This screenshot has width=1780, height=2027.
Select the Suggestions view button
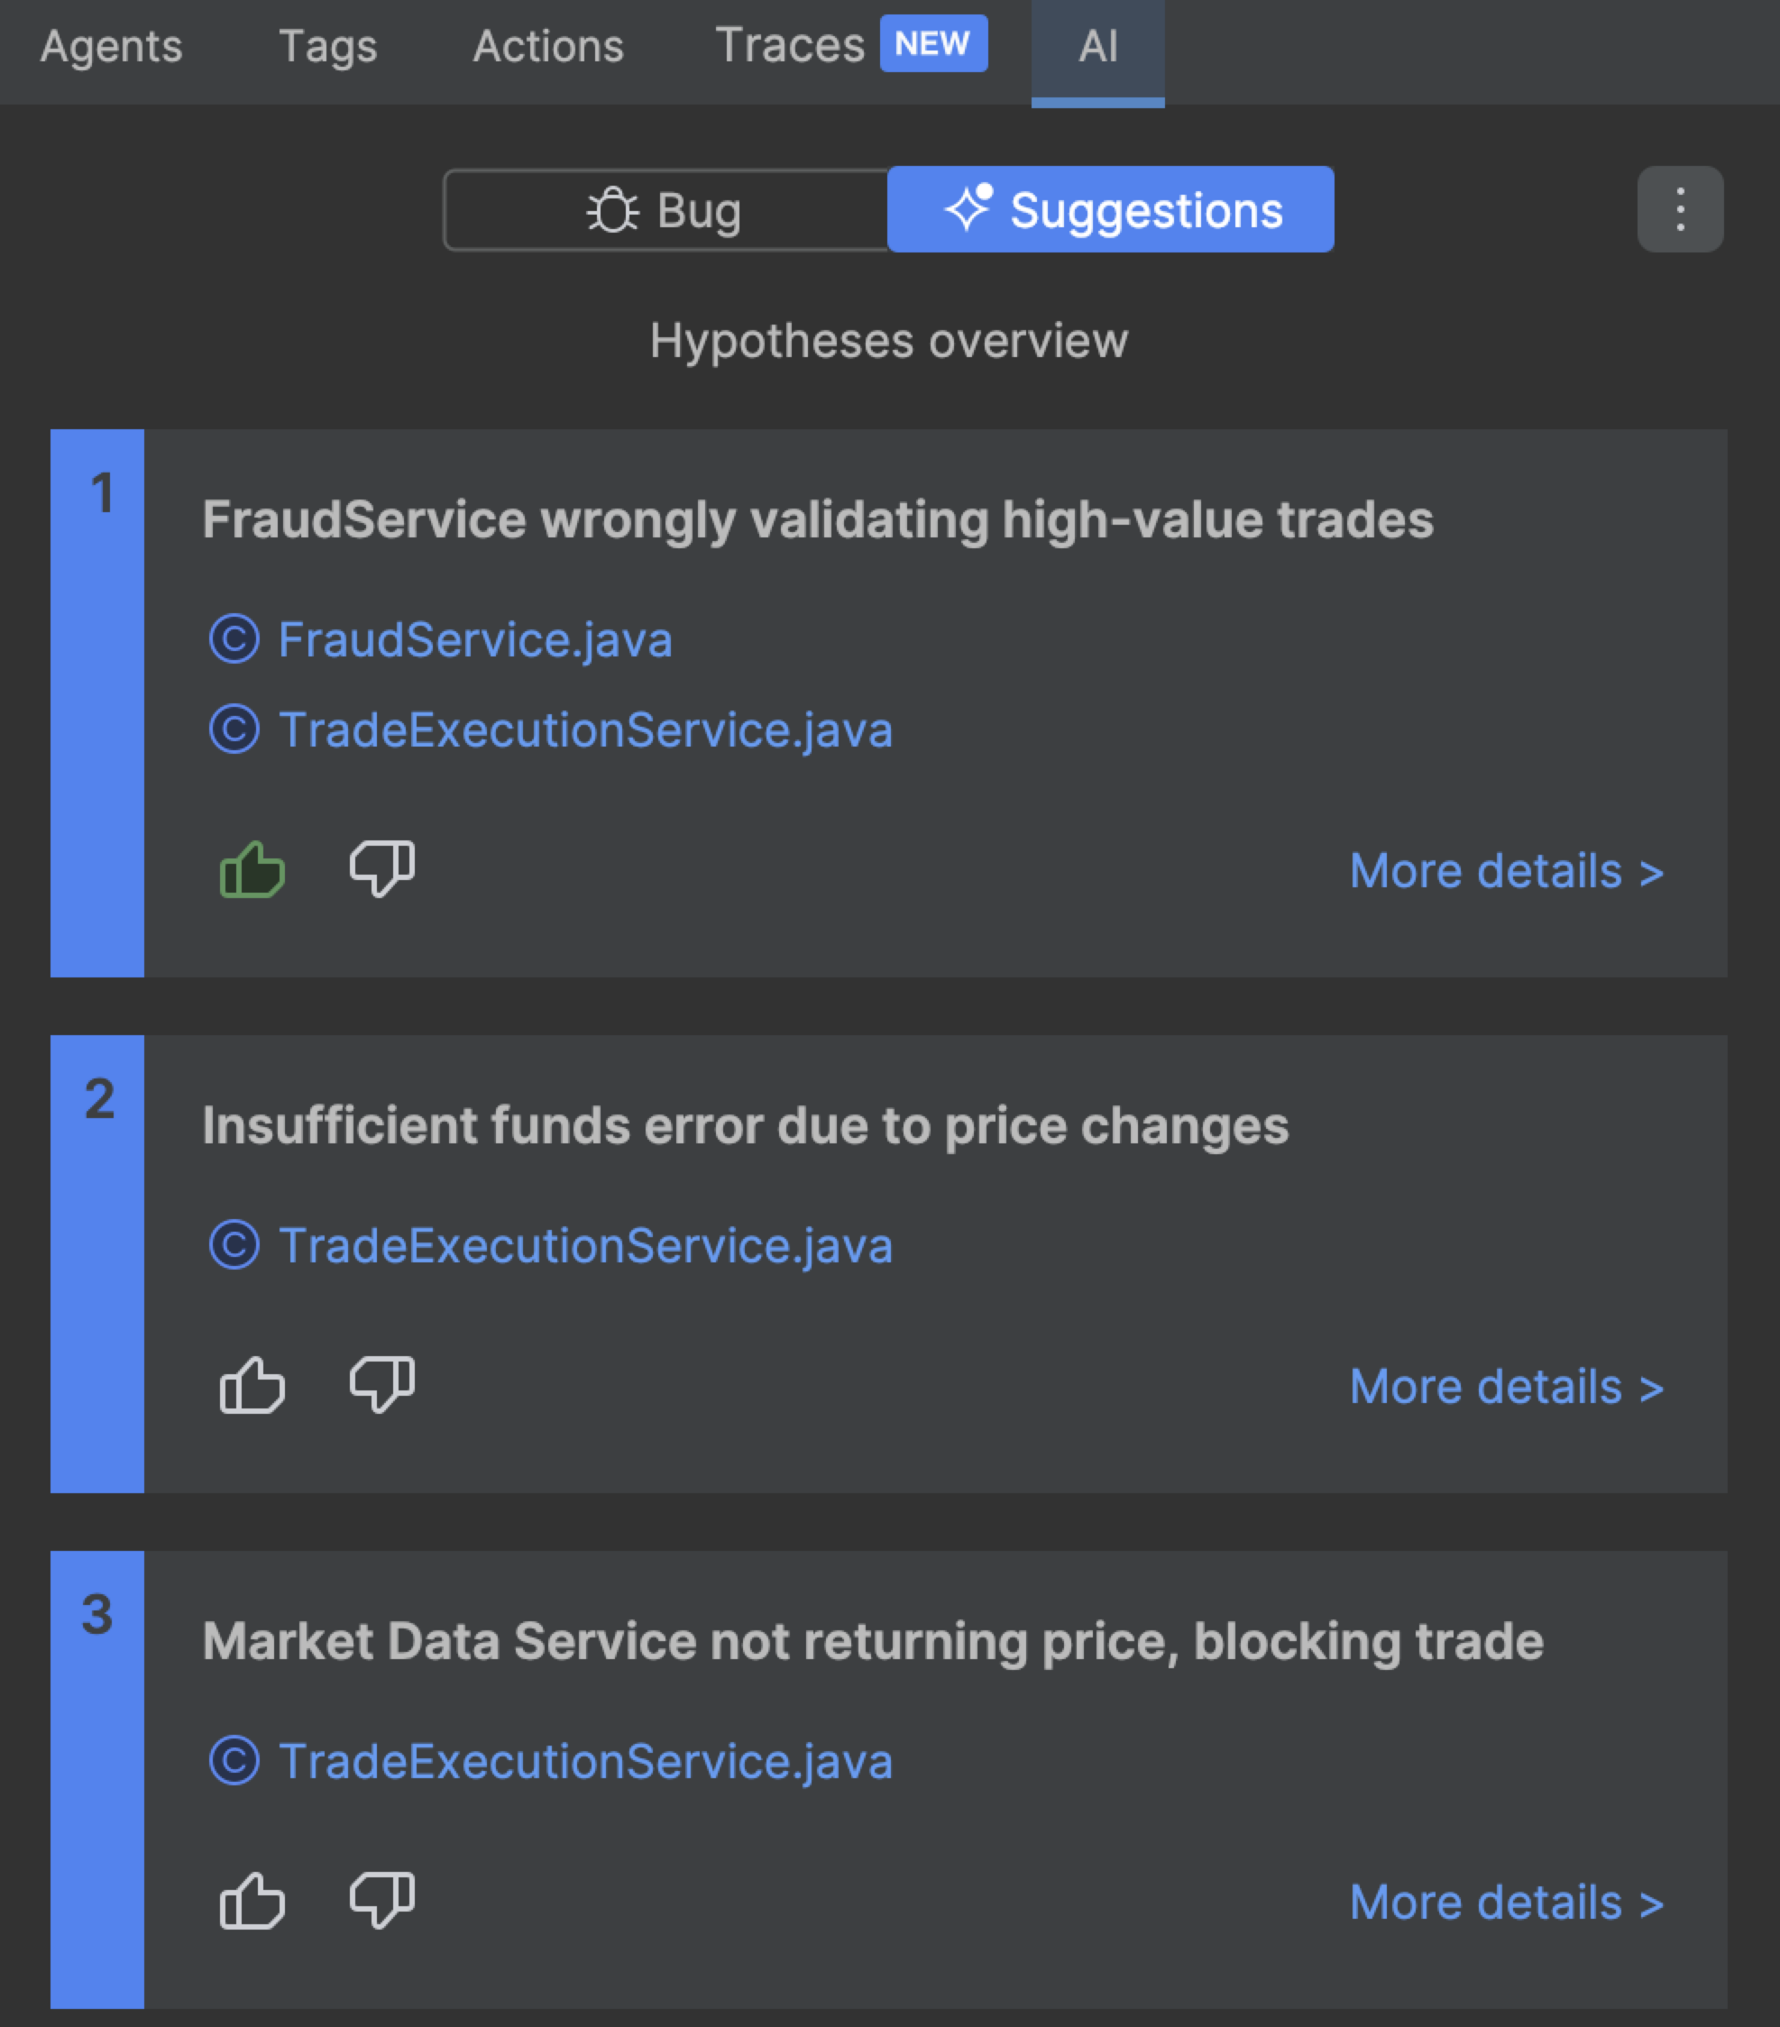(x=1110, y=210)
